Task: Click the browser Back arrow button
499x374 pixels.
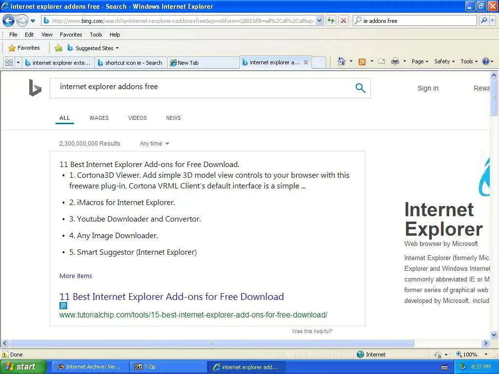Action: click(8, 21)
